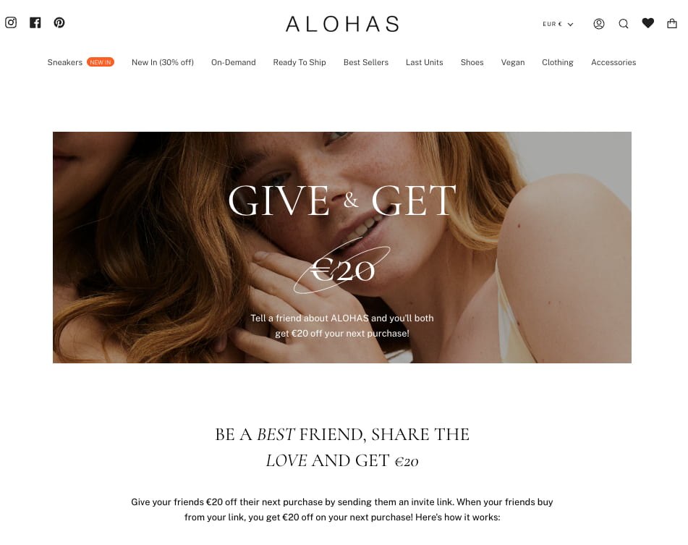
Task: Go to the Vegan category
Action: pos(513,62)
